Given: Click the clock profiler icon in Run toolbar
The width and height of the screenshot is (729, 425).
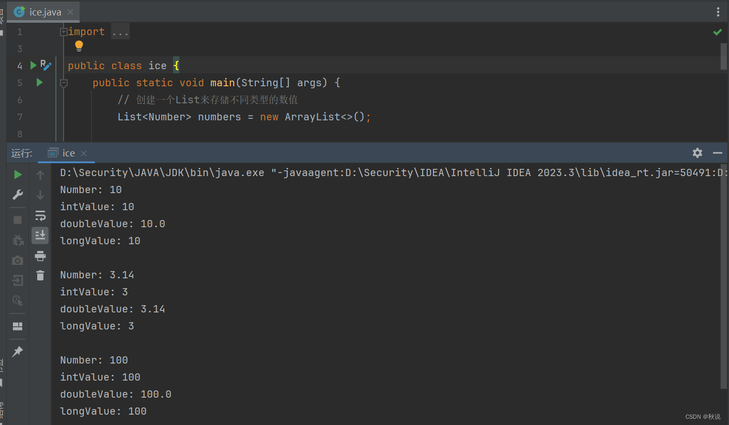Looking at the screenshot, I should coord(18,301).
